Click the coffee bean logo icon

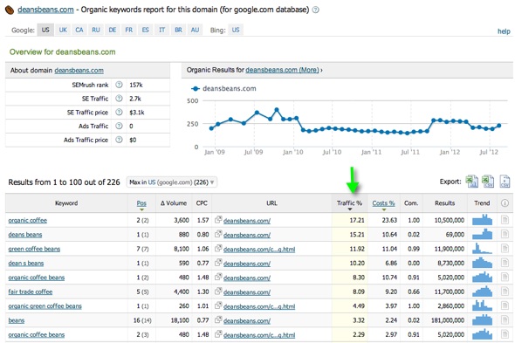(10, 10)
